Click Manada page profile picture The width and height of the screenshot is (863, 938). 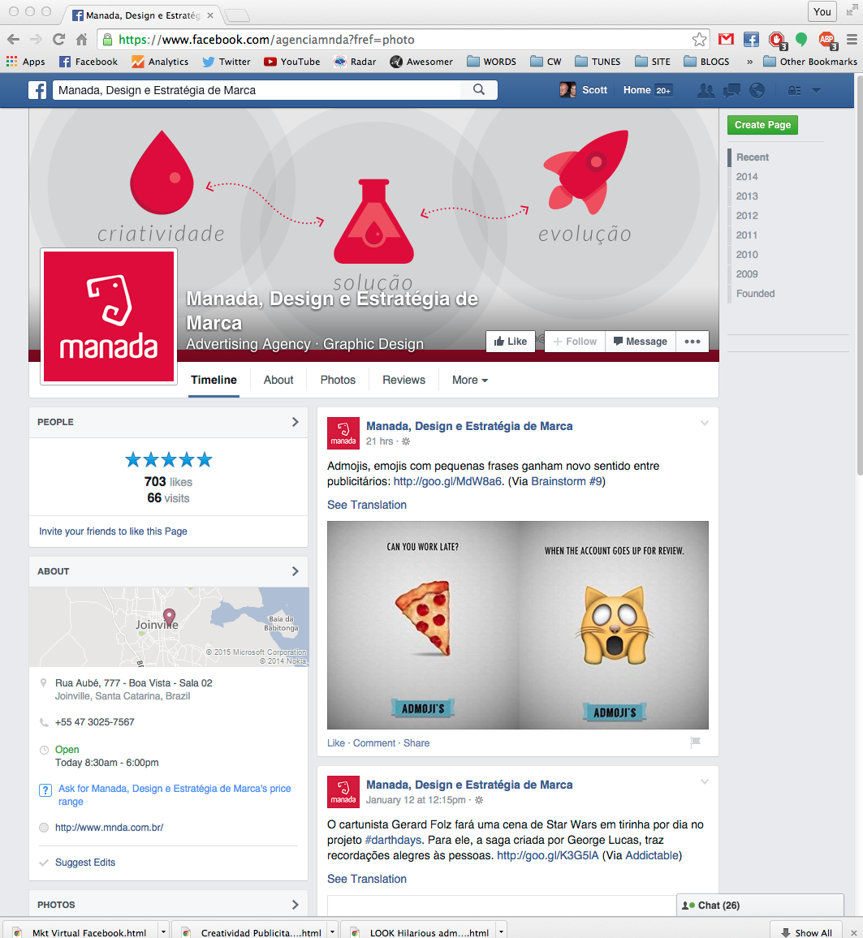[109, 316]
